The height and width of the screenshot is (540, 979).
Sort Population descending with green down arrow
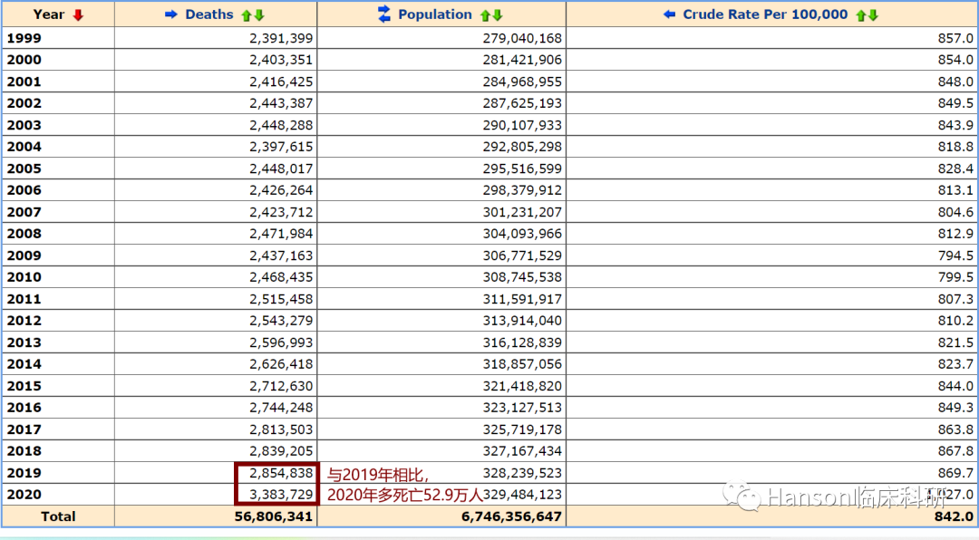[497, 15]
